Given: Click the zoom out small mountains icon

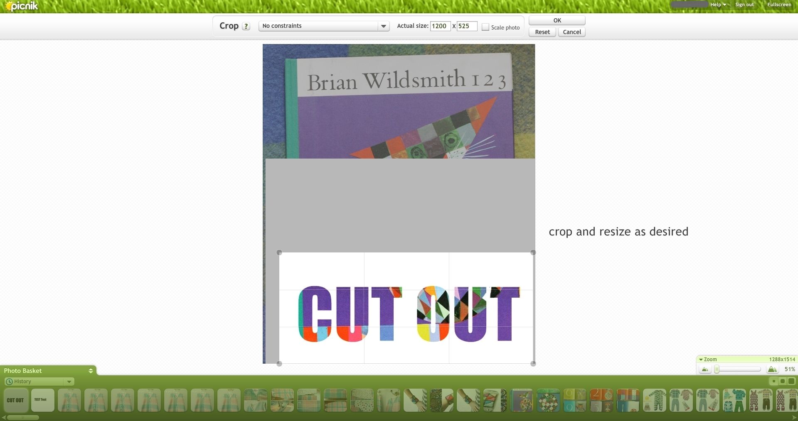Looking at the screenshot, I should click(705, 369).
